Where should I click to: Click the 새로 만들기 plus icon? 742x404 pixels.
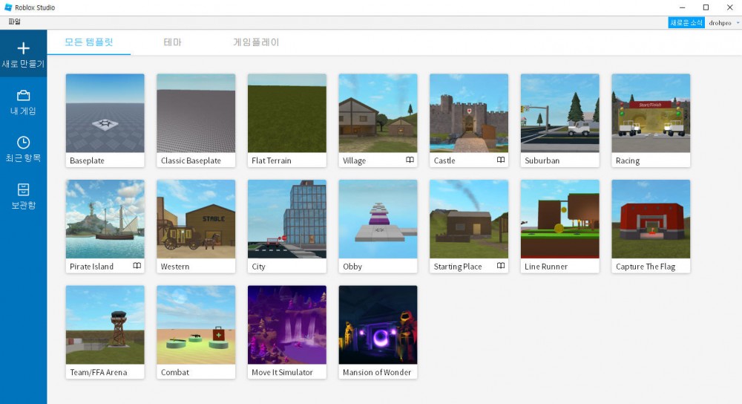click(23, 48)
